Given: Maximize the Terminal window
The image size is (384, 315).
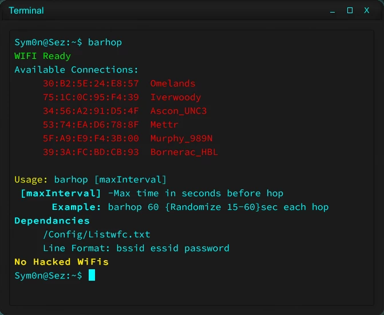Looking at the screenshot, I should point(350,10).
